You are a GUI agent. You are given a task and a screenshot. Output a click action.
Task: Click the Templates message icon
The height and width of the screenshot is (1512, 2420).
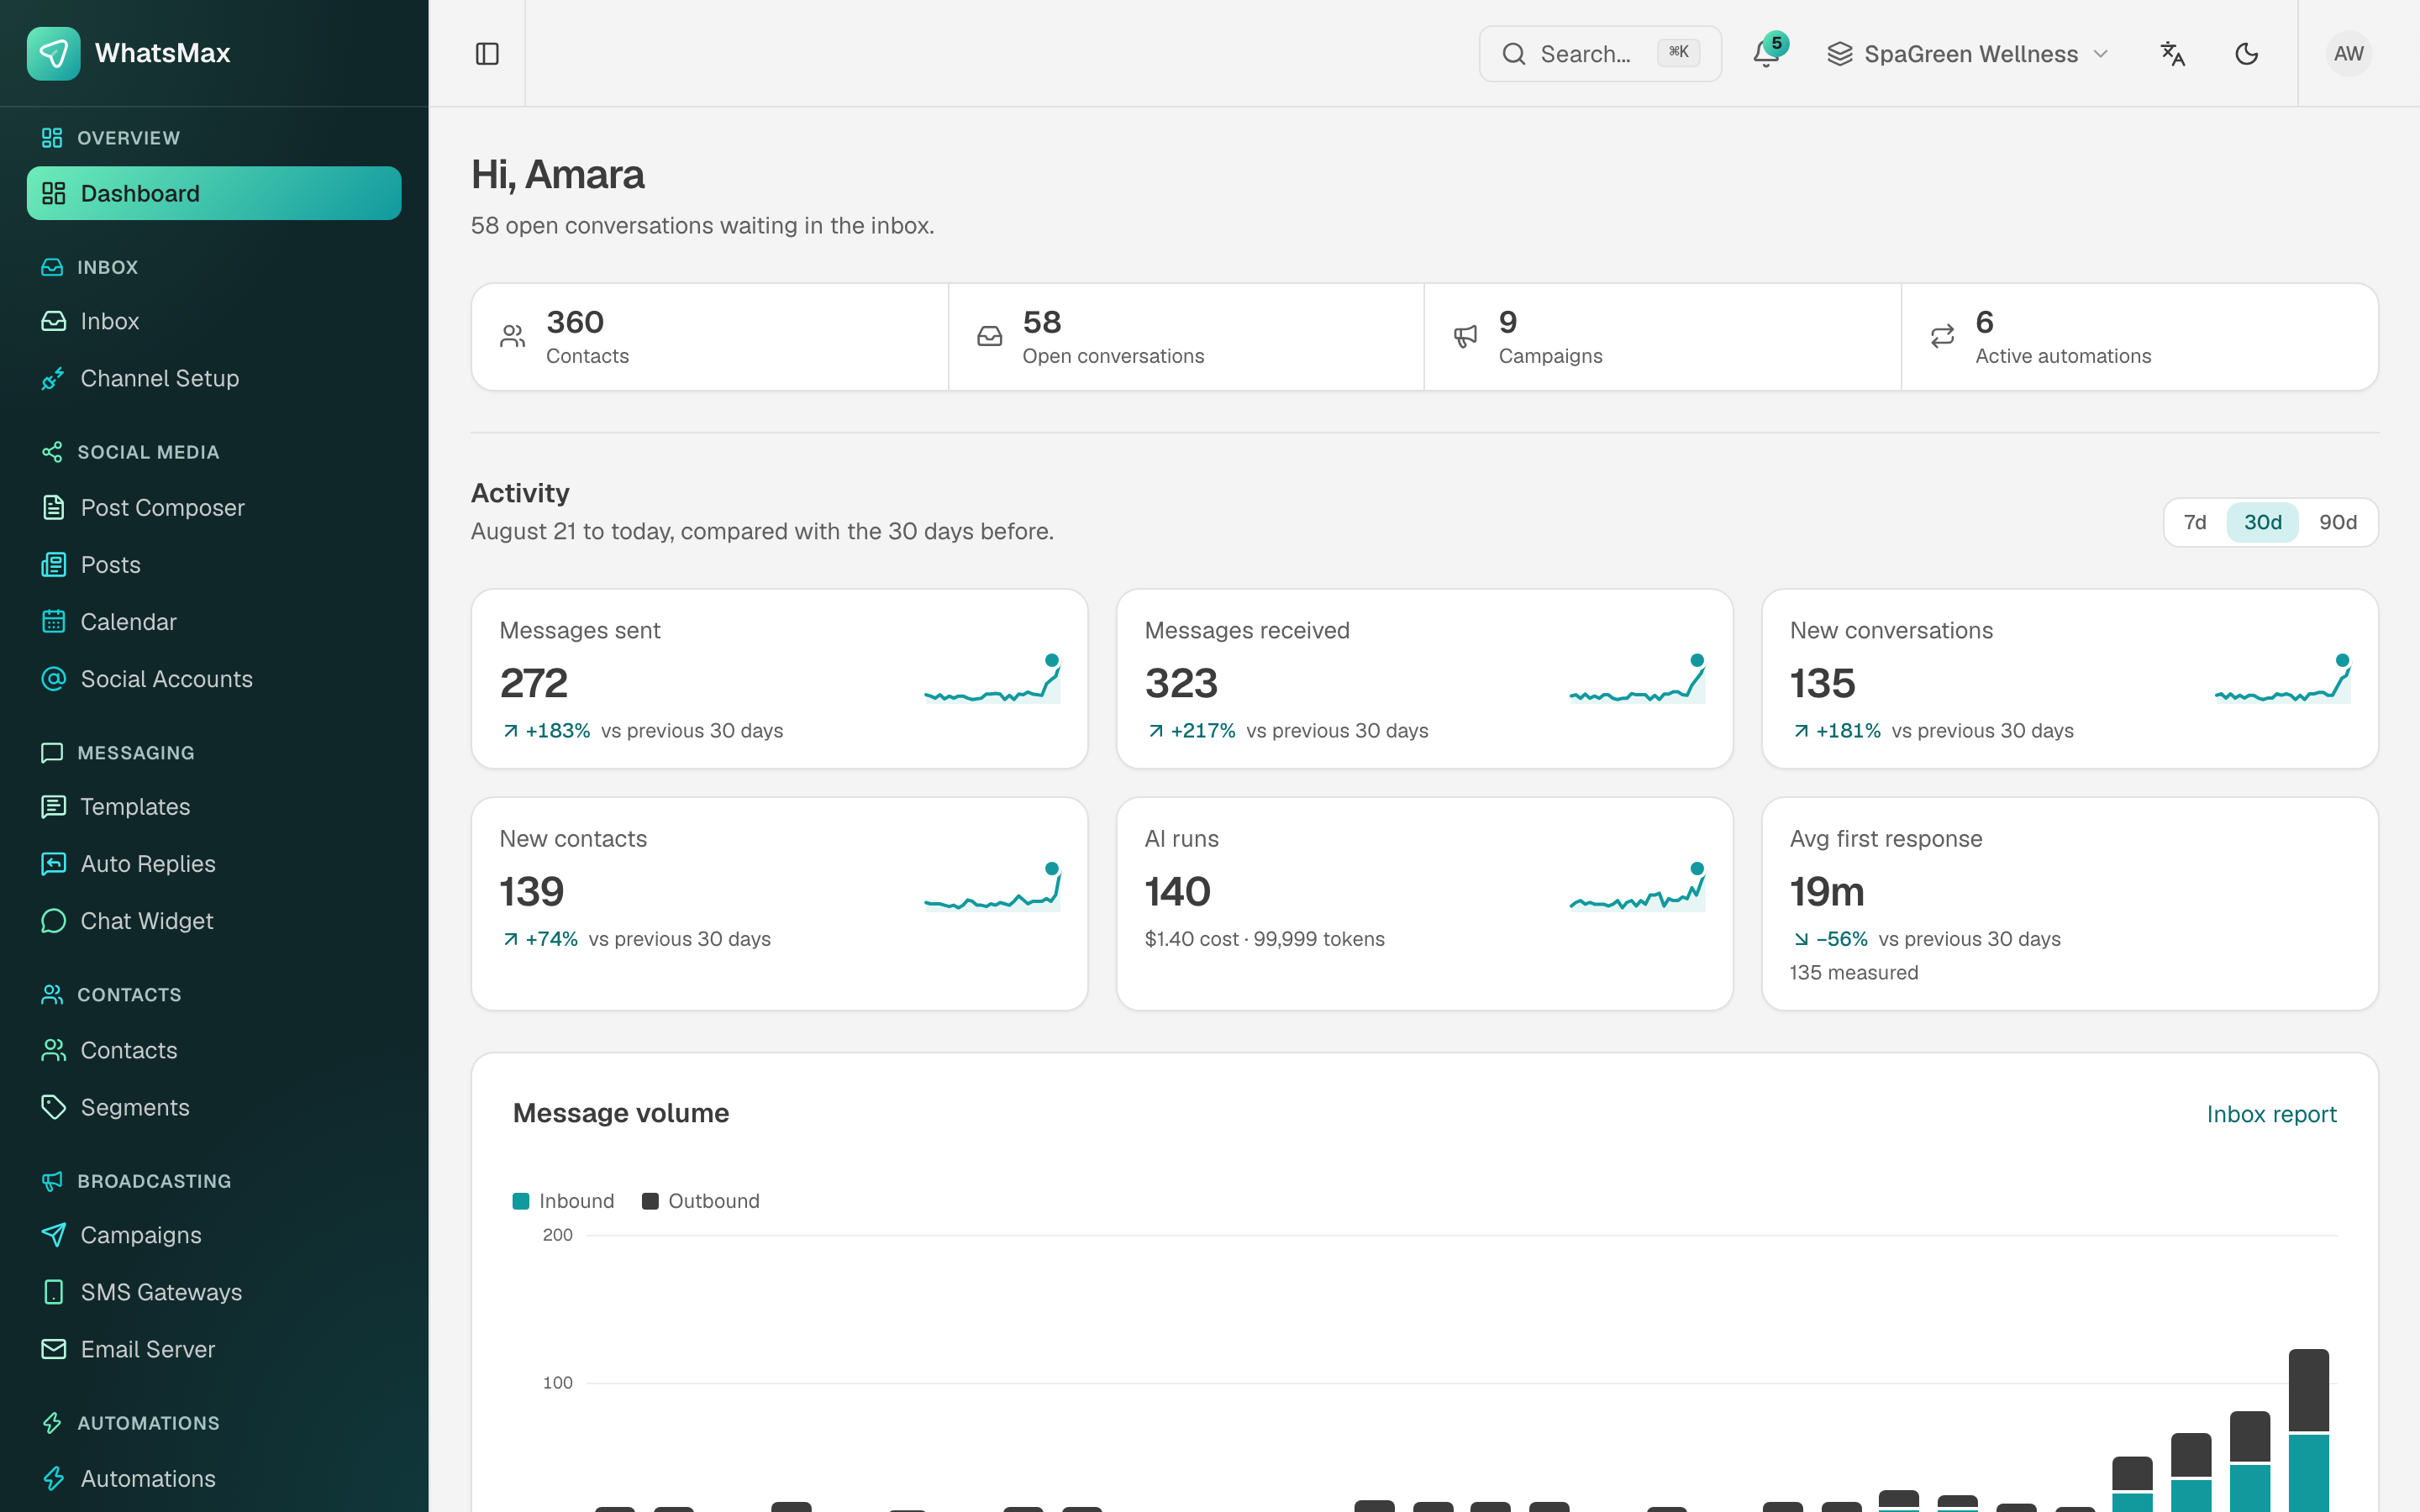click(x=54, y=806)
